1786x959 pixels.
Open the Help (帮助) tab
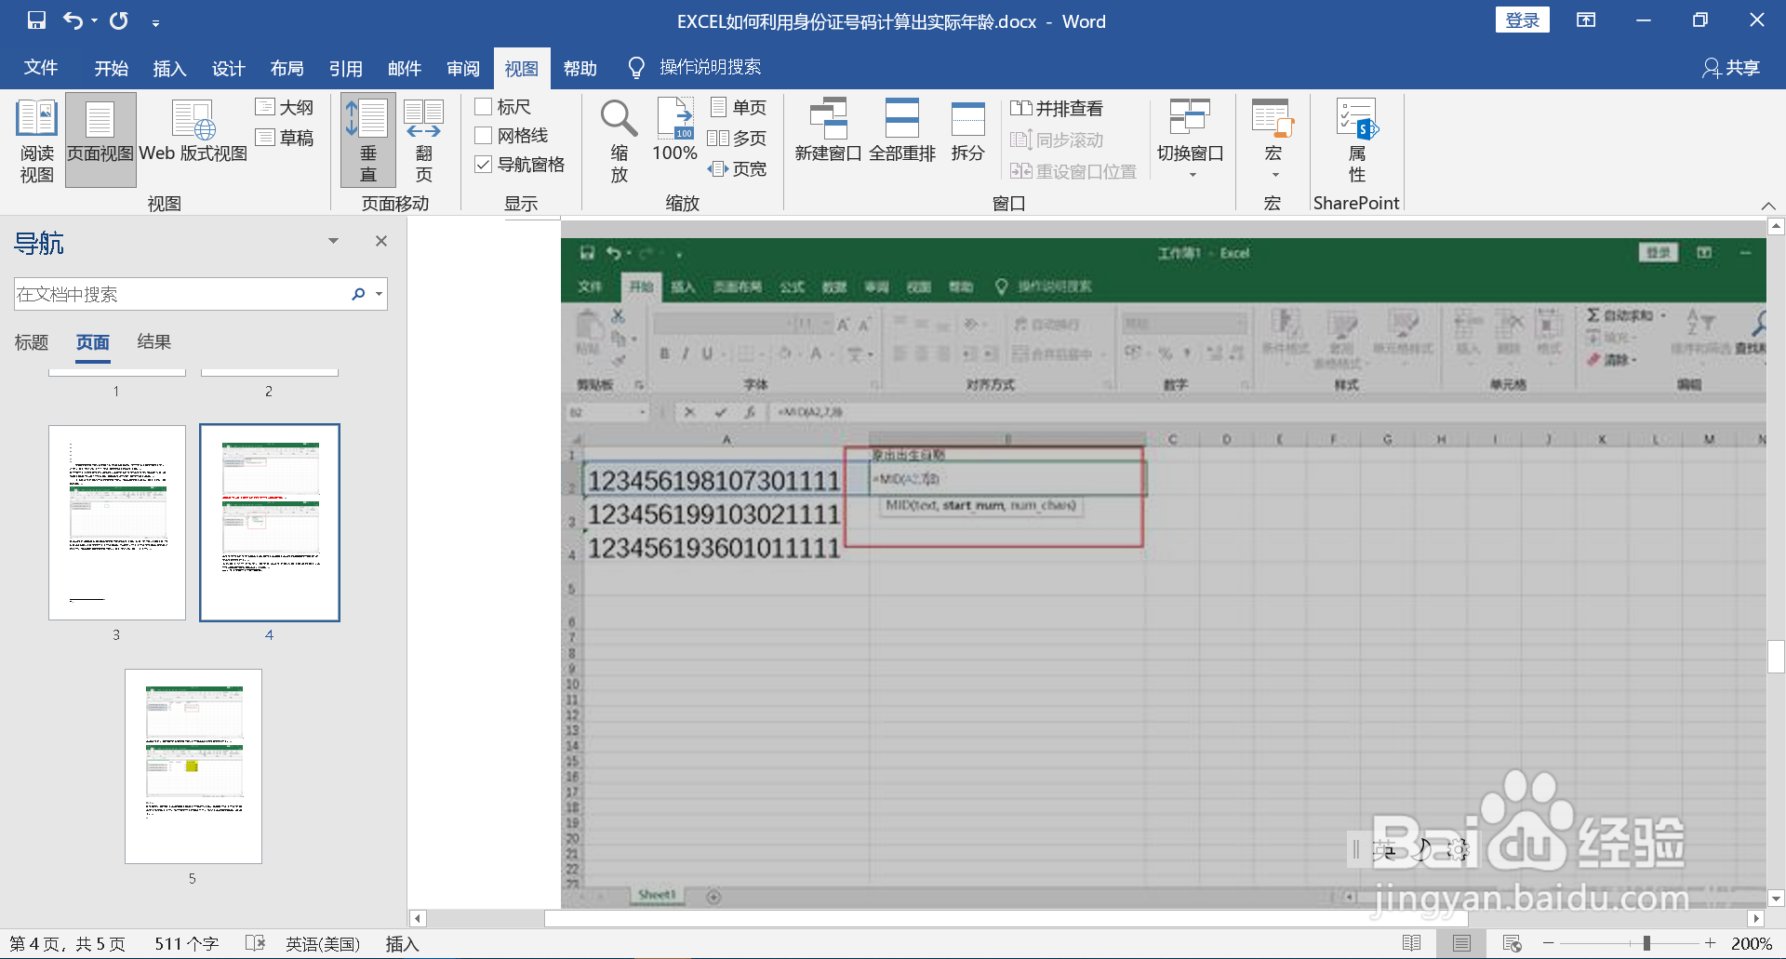(x=580, y=68)
